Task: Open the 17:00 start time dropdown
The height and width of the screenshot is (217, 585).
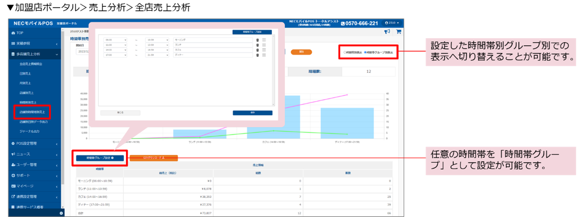Action: (x=115, y=56)
